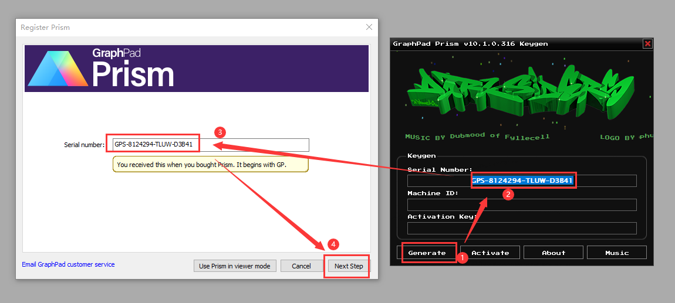The image size is (675, 303).
Task: Click the yellow serial number hint tooltip
Action: (x=210, y=165)
